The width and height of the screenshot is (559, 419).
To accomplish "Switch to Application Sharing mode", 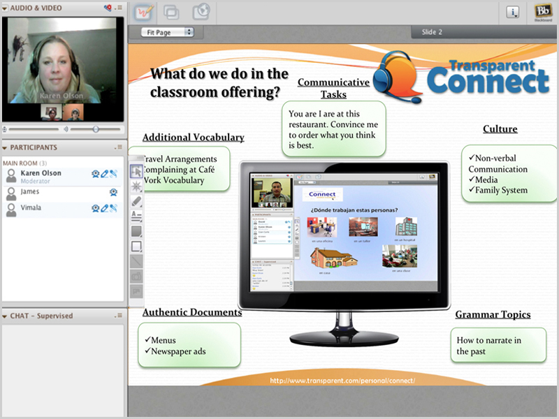I will [x=171, y=13].
